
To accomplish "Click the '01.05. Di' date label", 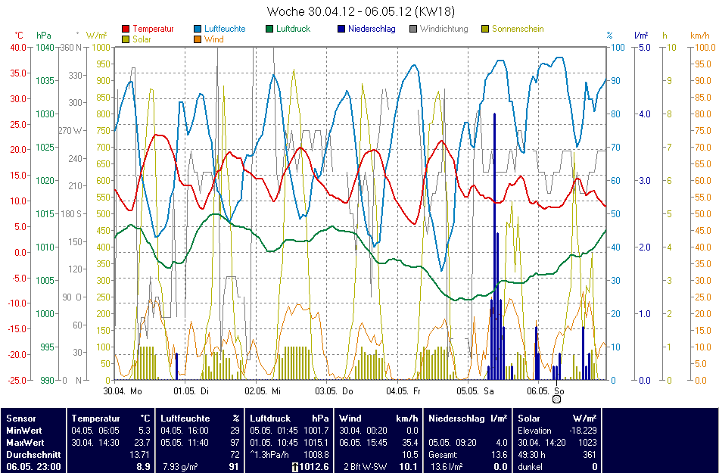I will [191, 391].
